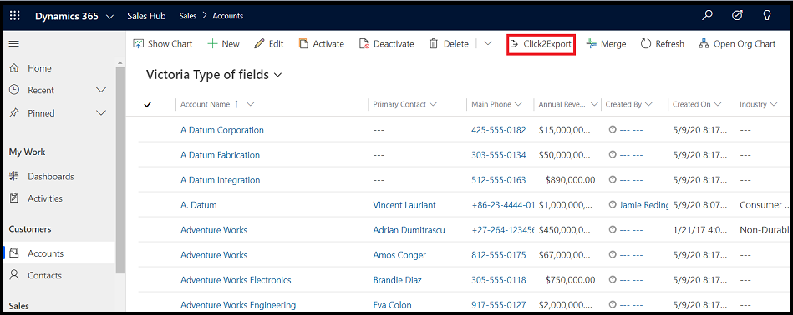Image resolution: width=793 pixels, height=315 pixels.
Task: Open the A Datum Fabrication account
Action: point(220,155)
